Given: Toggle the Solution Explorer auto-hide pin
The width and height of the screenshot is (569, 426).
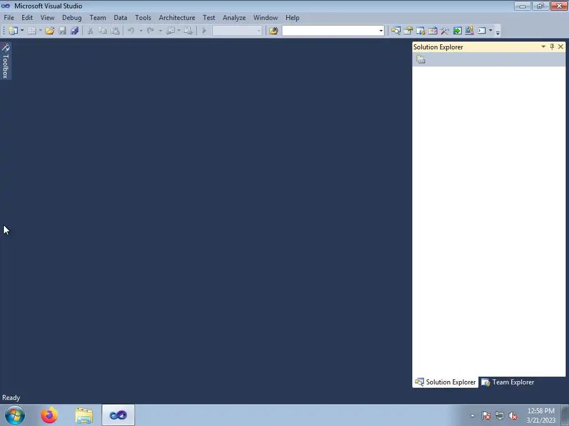Looking at the screenshot, I should point(552,47).
